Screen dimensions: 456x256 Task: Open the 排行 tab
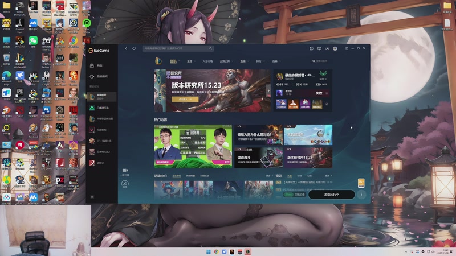(x=259, y=61)
